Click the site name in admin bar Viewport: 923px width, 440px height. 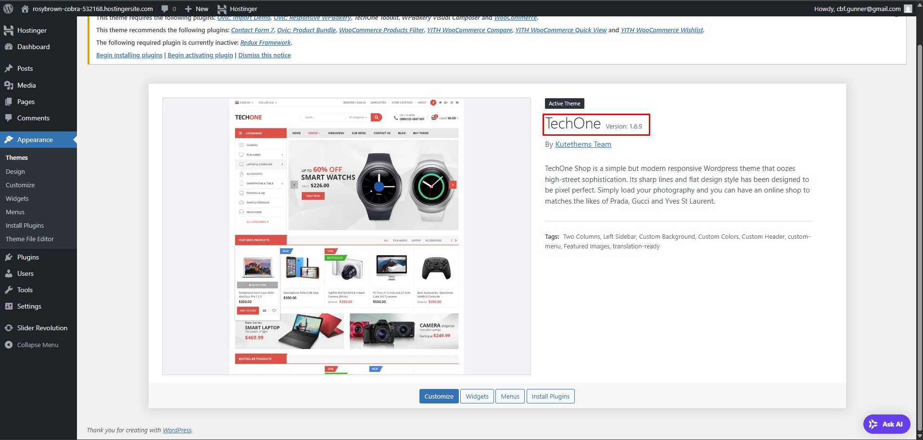[93, 9]
